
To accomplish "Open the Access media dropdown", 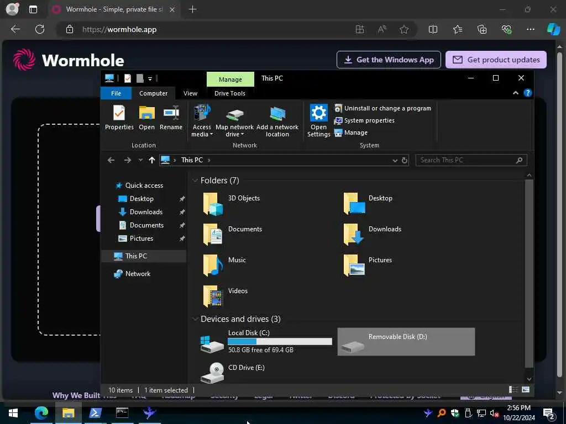I will pos(202,121).
